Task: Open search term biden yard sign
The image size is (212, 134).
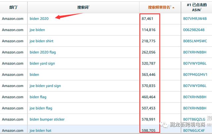Action: pyautogui.click(x=42, y=64)
